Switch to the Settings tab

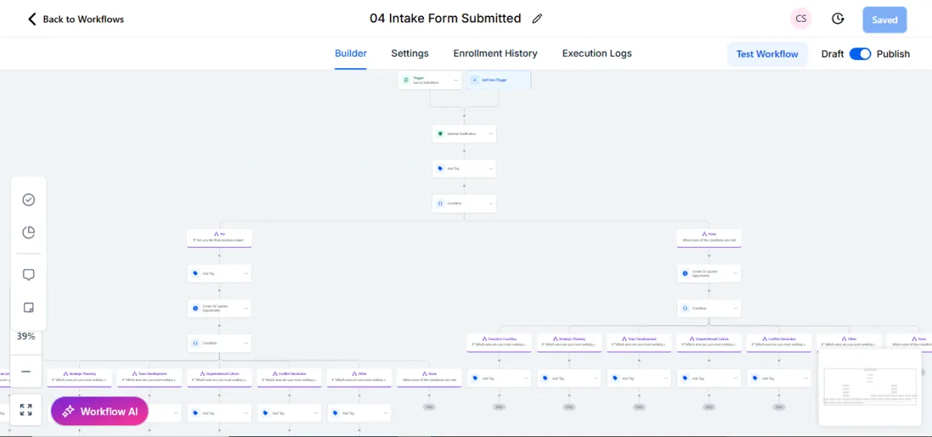point(409,54)
